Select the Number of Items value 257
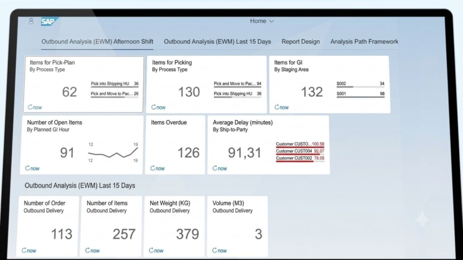This screenshot has width=463, height=260. 124,234
